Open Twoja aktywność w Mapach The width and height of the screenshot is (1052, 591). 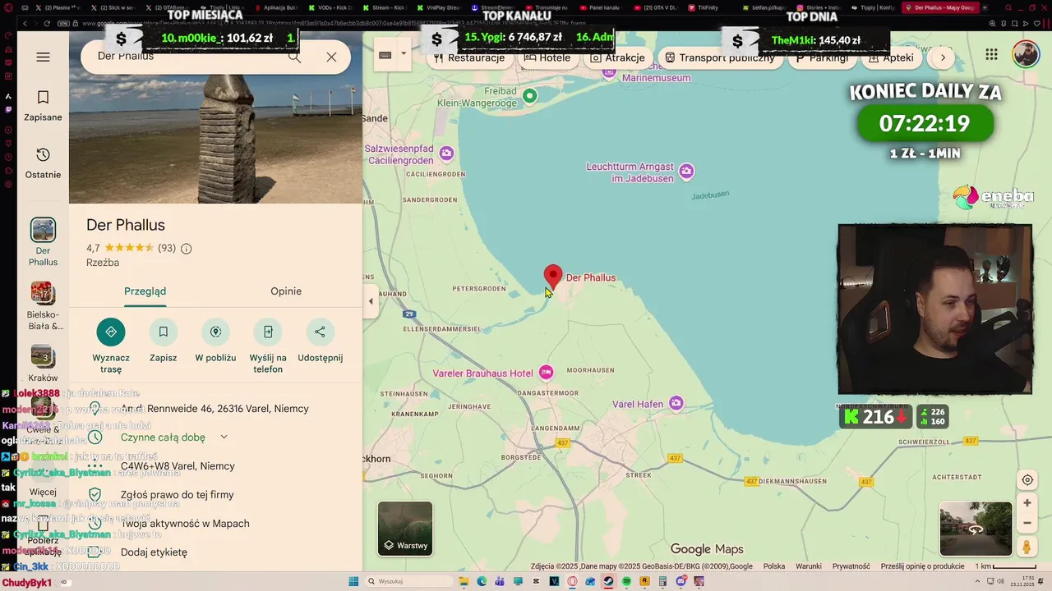(x=215, y=524)
